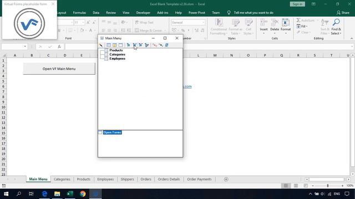Switch to the Order Payments sheet tab

click(199, 179)
